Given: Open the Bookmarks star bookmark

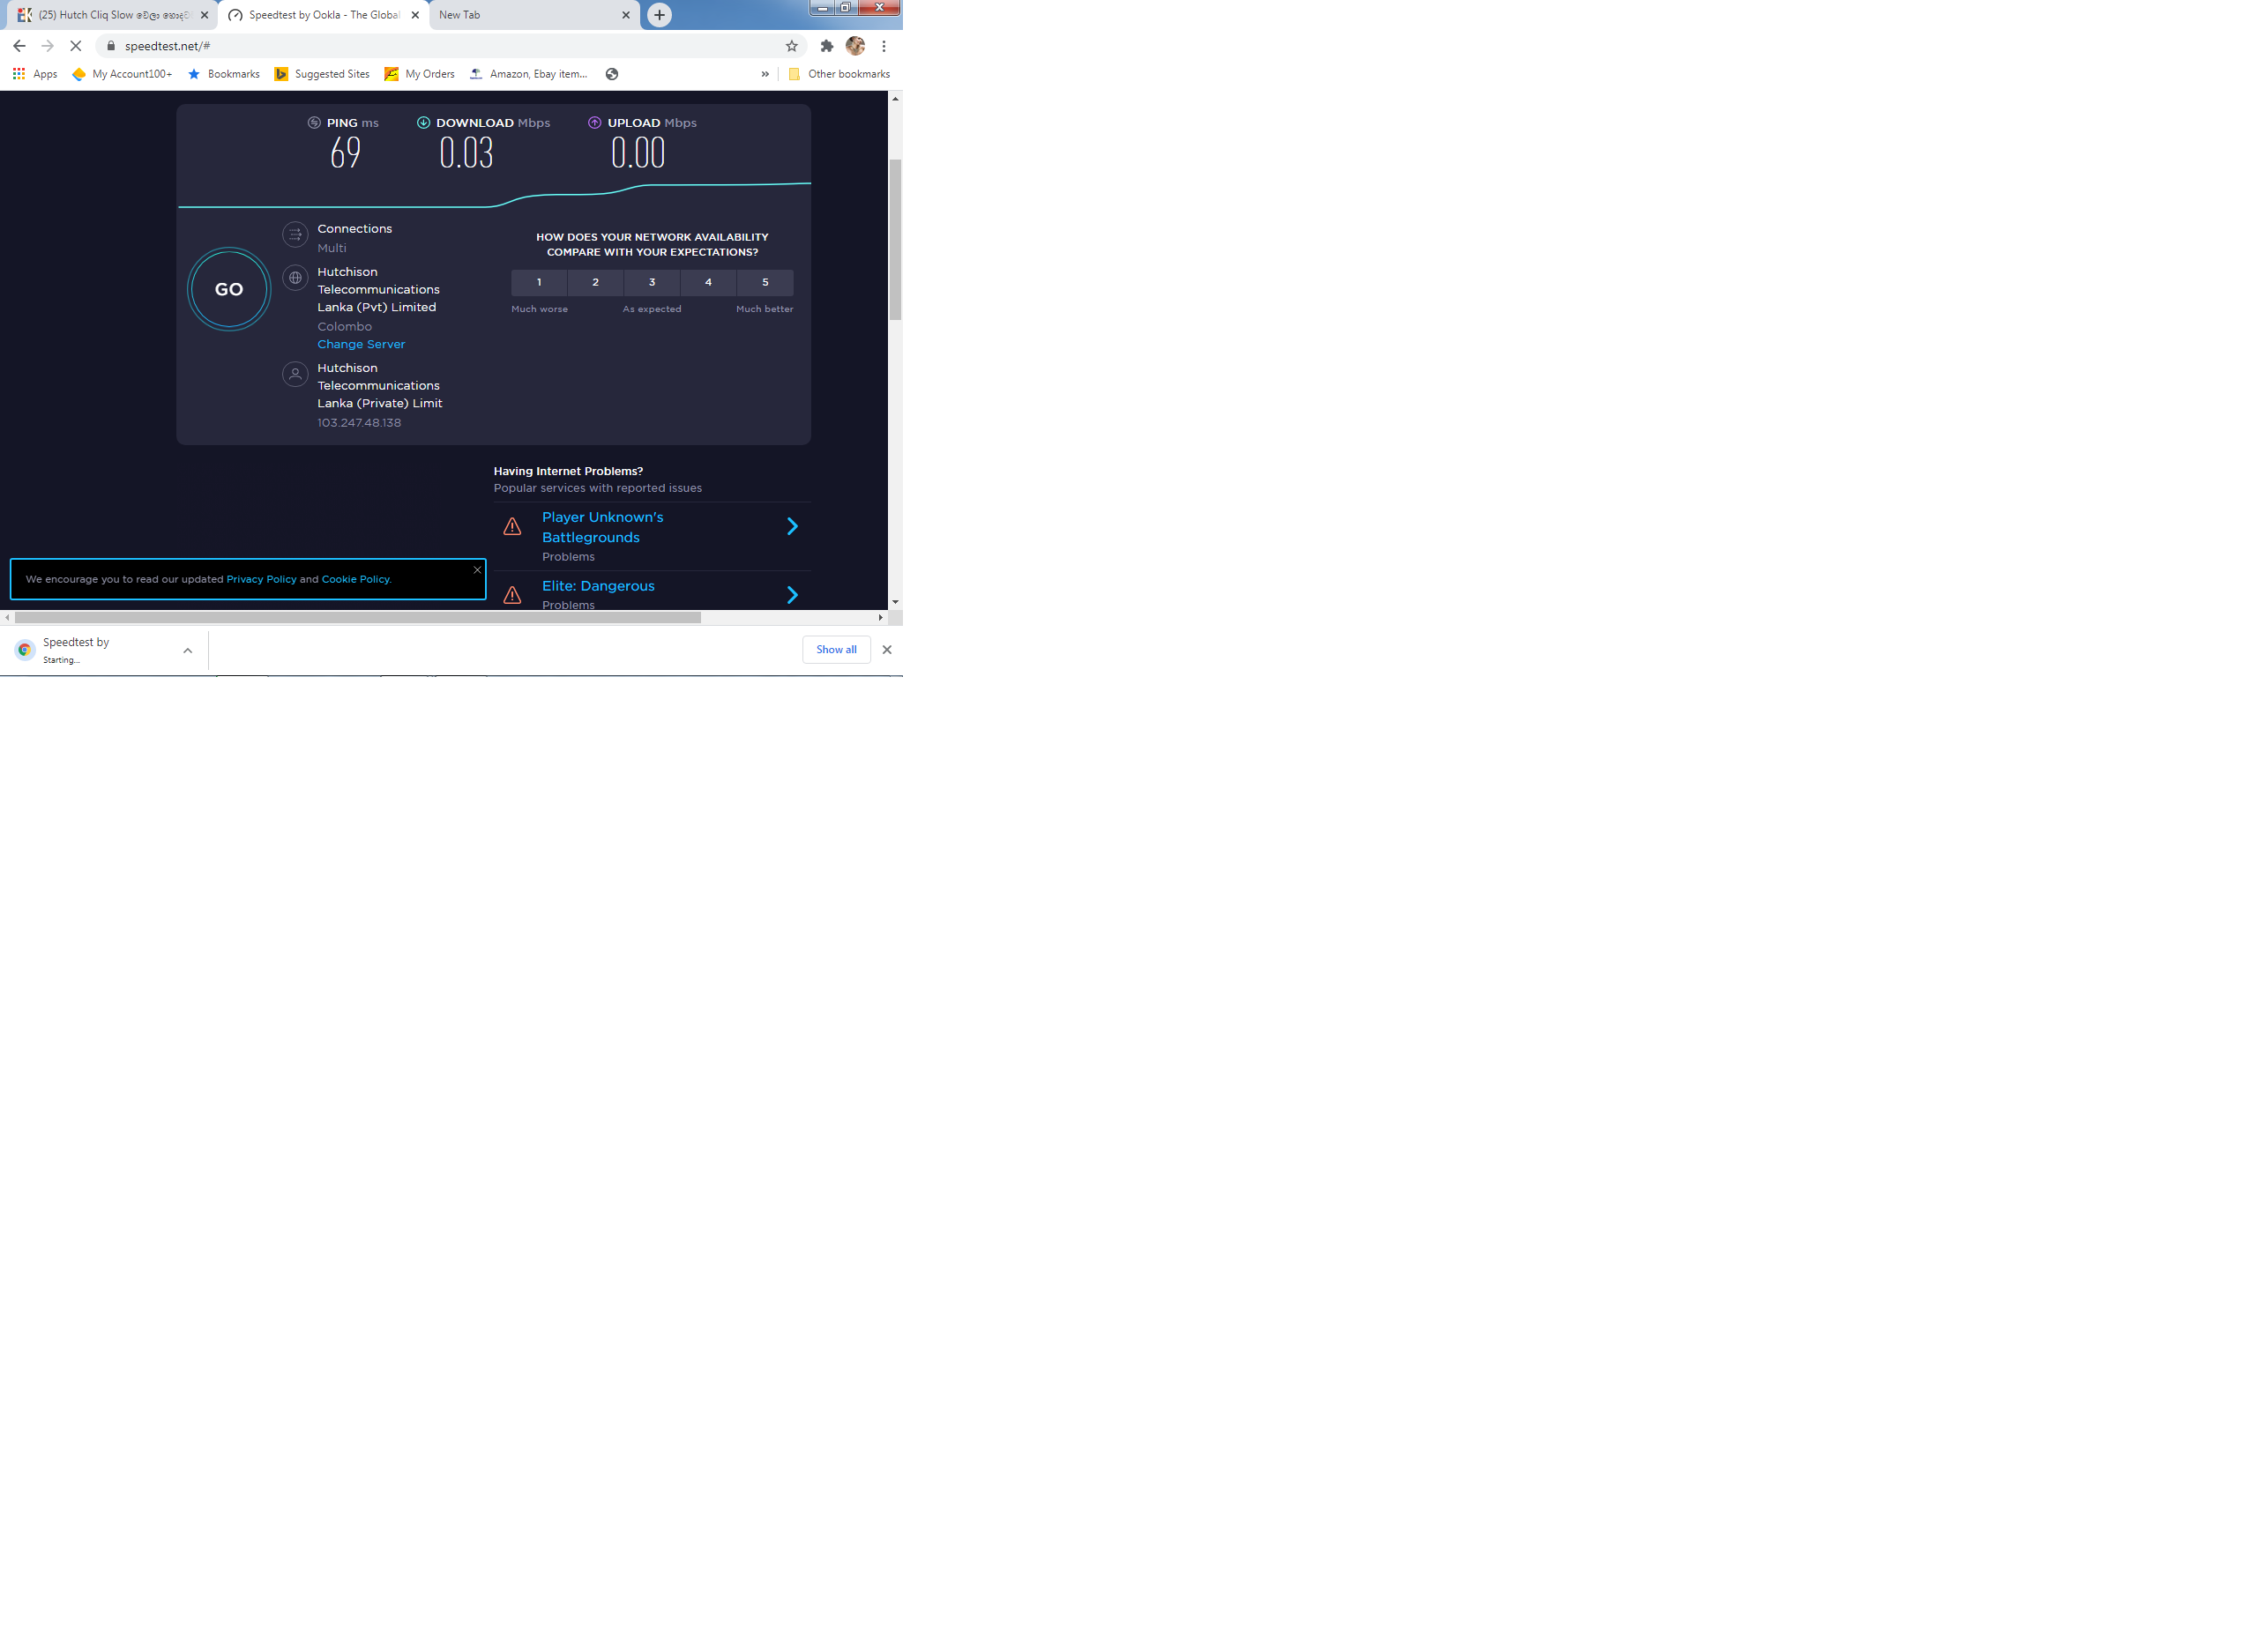Looking at the screenshot, I should (x=224, y=74).
